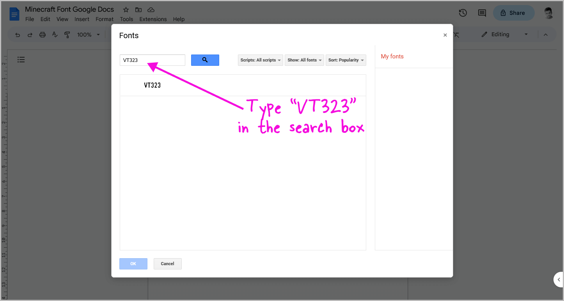Open the Google Docs home icon
The image size is (564, 301).
pyautogui.click(x=14, y=14)
